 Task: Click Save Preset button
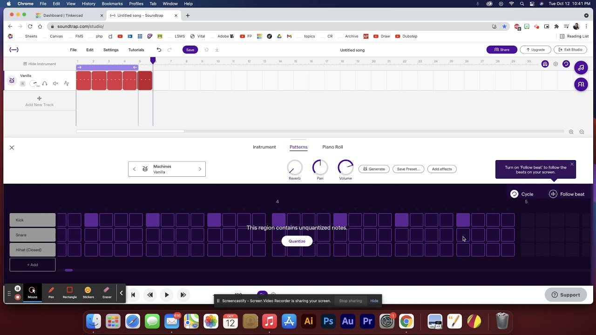(408, 169)
